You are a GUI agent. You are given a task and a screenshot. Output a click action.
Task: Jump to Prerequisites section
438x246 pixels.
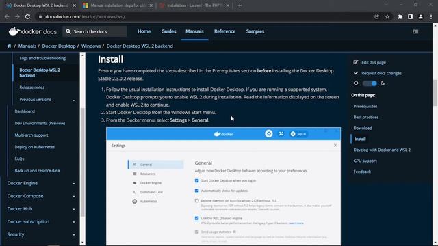(x=365, y=107)
